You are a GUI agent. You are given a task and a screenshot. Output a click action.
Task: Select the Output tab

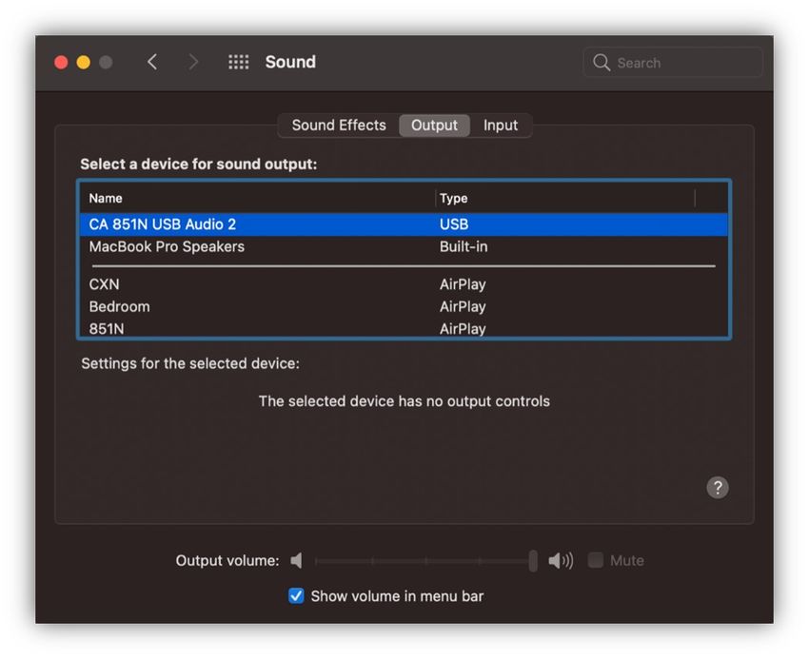pos(434,126)
